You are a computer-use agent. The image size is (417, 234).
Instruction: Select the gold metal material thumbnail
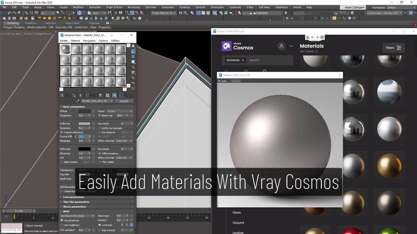pyautogui.click(x=389, y=165)
